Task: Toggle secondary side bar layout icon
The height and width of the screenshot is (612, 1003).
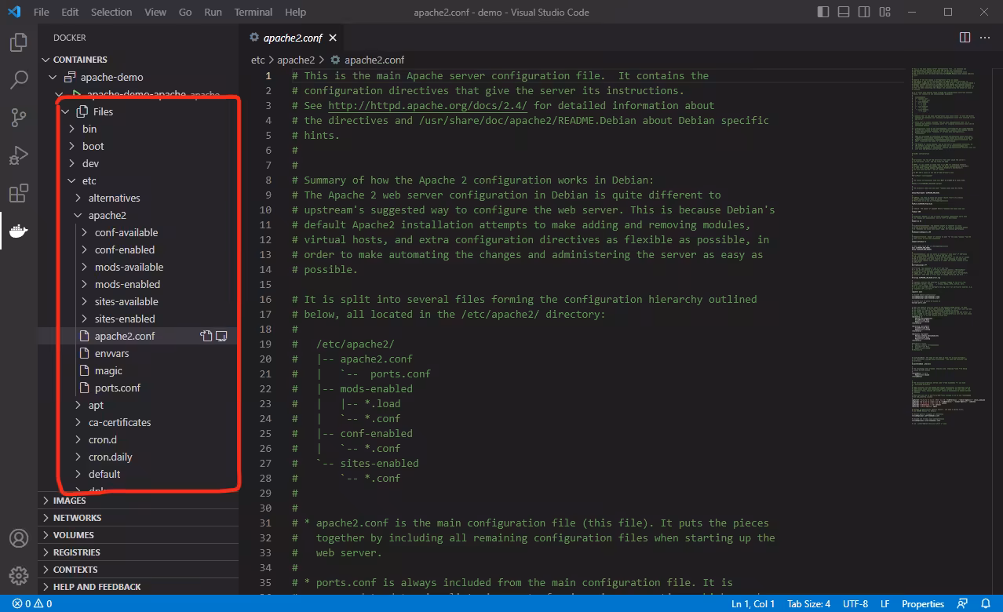Action: pos(863,12)
